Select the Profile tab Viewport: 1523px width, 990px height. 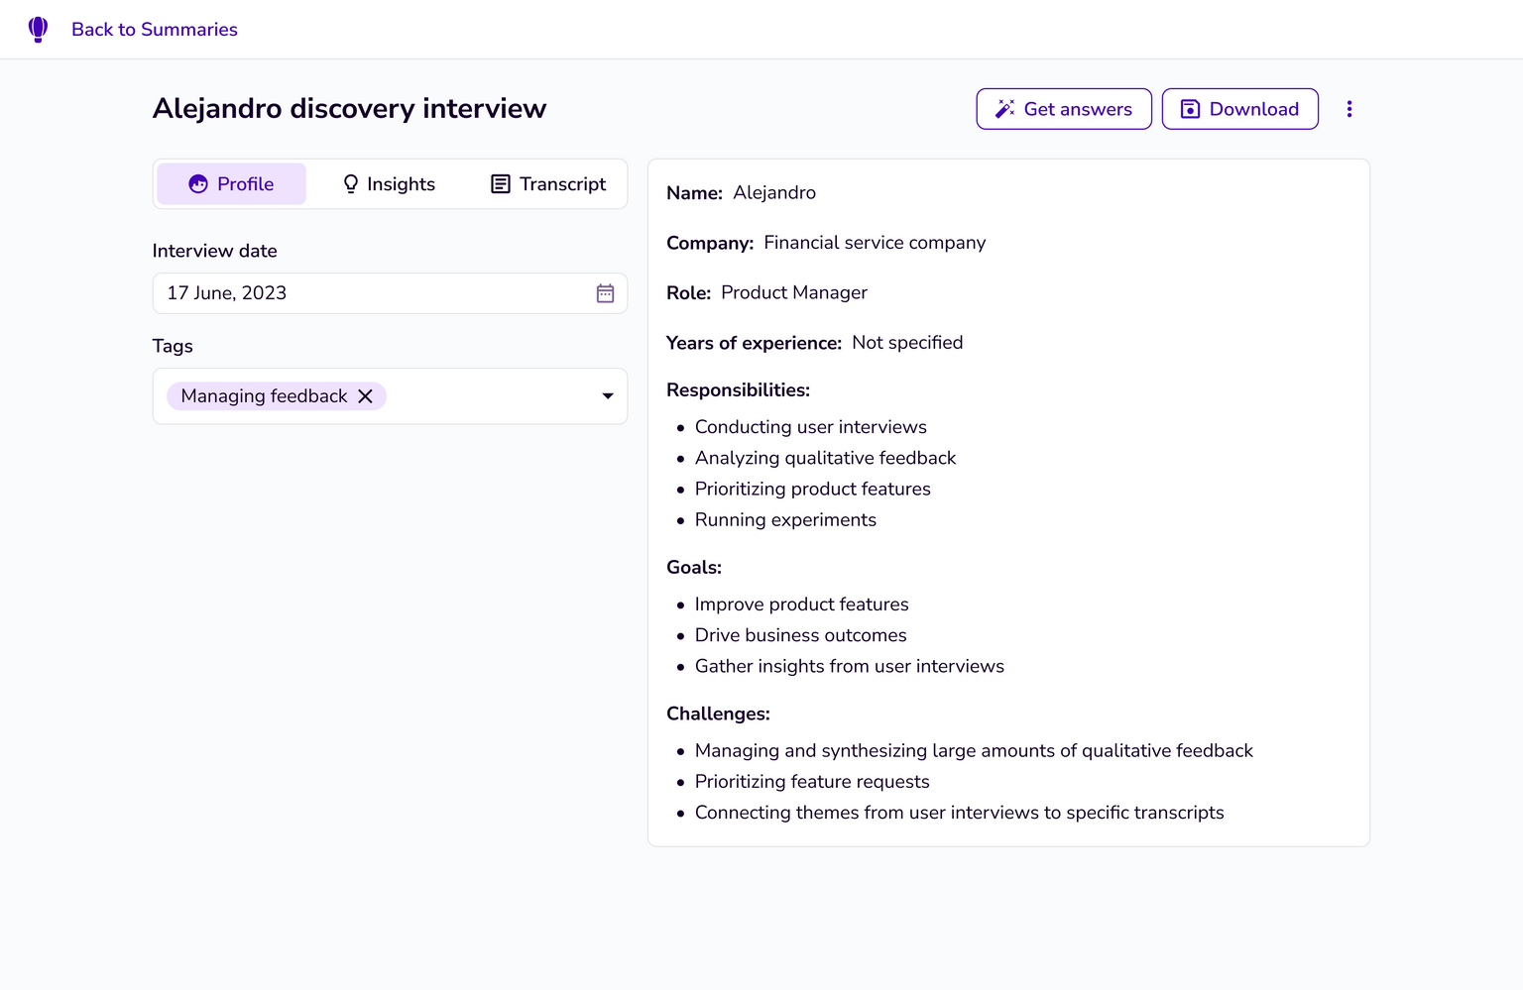point(232,184)
